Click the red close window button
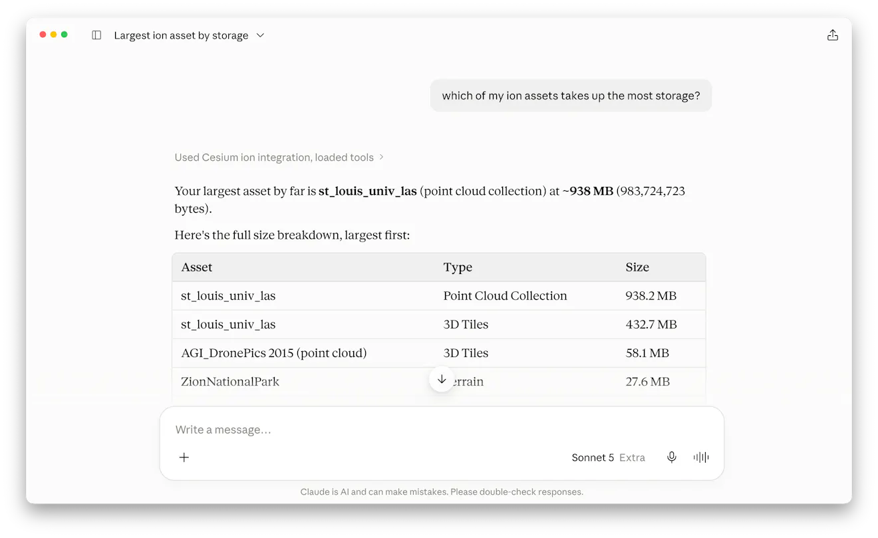This screenshot has height=538, width=878. point(43,35)
